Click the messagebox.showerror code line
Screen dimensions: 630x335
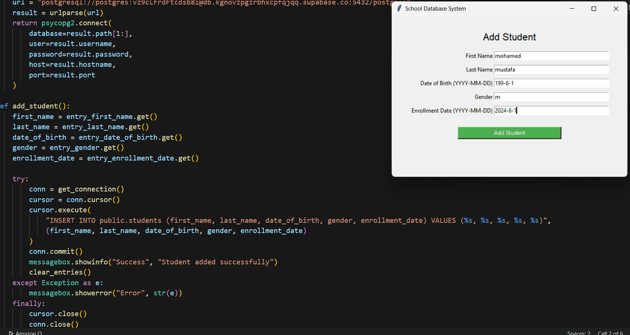(106, 293)
